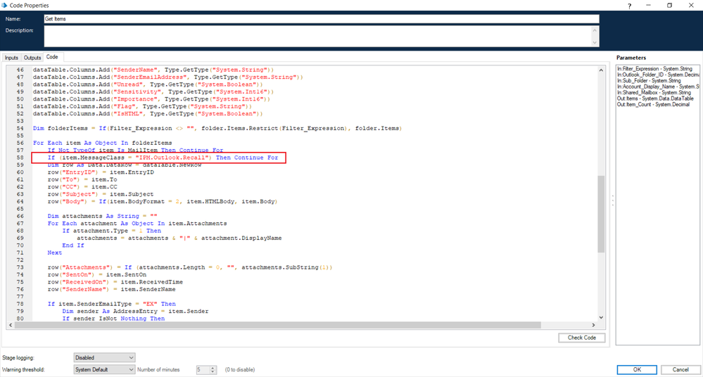The image size is (703, 377).
Task: Open the Outputs tab
Action: (32, 58)
